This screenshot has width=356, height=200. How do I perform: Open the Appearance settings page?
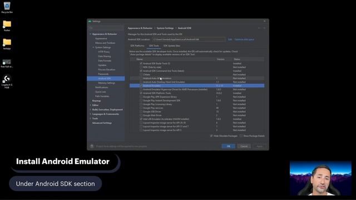click(x=101, y=38)
